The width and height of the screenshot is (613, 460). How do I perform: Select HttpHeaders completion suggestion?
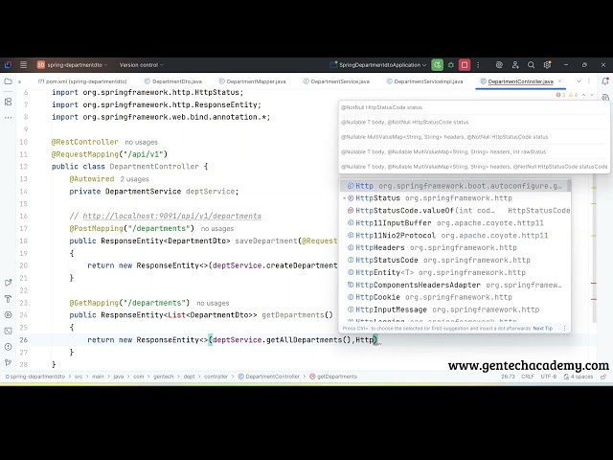pyautogui.click(x=455, y=247)
